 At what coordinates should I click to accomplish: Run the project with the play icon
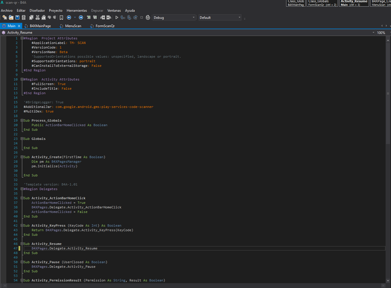point(117,17)
